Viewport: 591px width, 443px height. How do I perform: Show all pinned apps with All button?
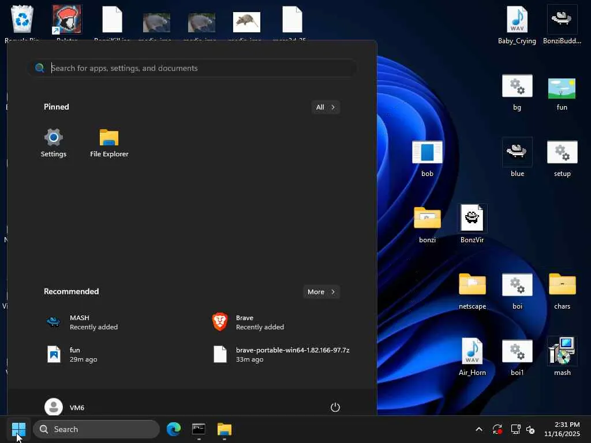[x=326, y=107]
